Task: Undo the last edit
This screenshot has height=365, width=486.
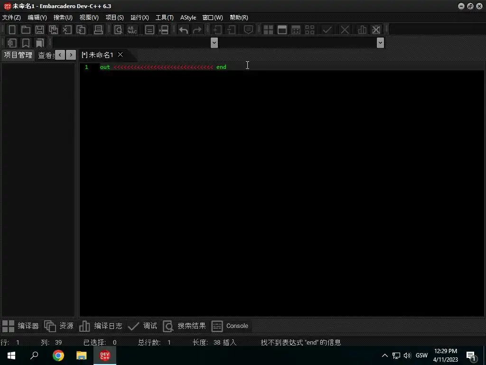Action: pos(184,30)
